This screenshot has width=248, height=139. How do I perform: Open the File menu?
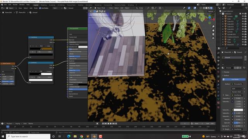[x=5, y=5]
